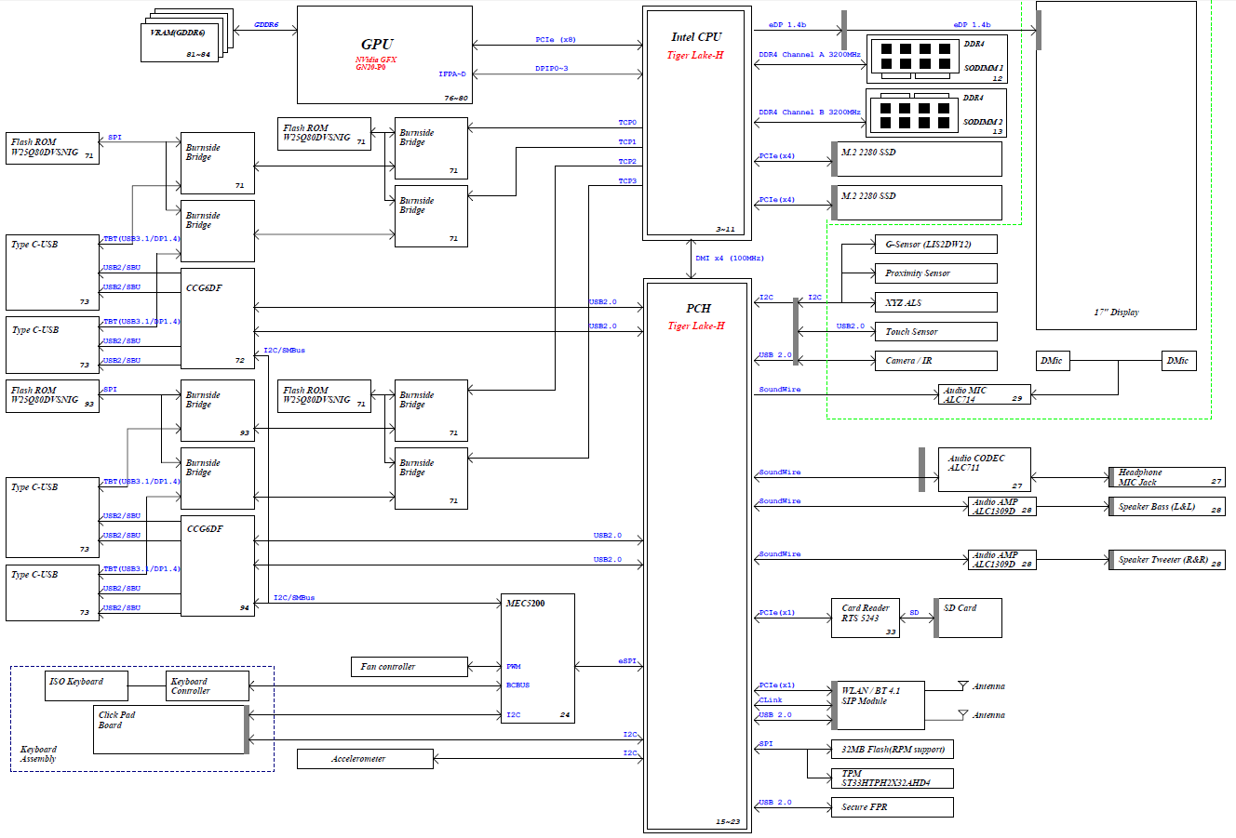The height and width of the screenshot is (838, 1236).
Task: Select the MEC5200 embedded controller block
Action: point(537,658)
